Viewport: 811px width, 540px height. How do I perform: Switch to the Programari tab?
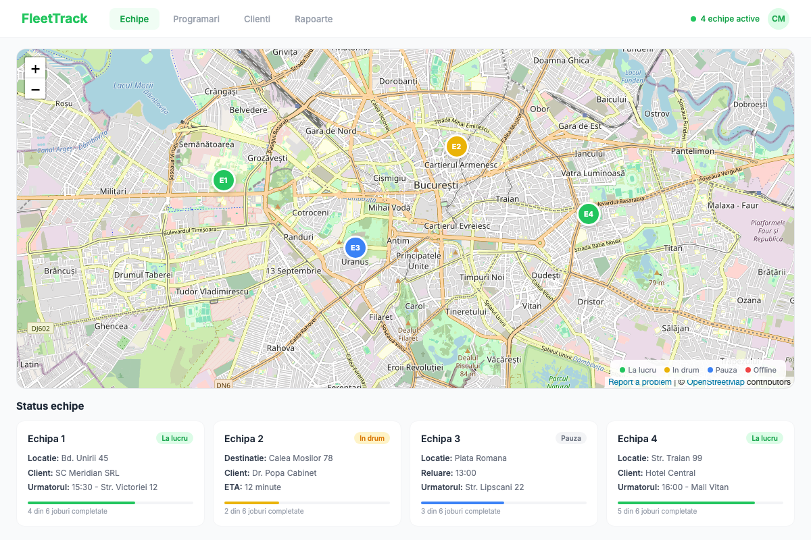[x=196, y=19]
